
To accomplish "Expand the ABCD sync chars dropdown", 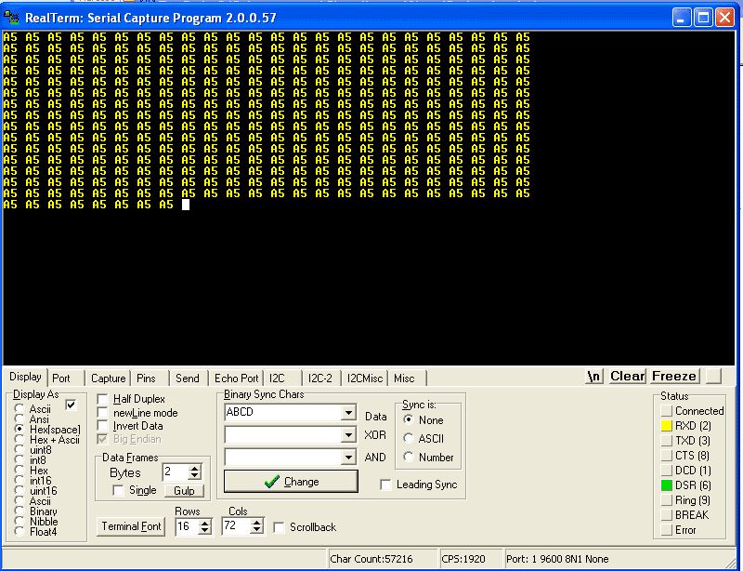I will click(x=348, y=412).
